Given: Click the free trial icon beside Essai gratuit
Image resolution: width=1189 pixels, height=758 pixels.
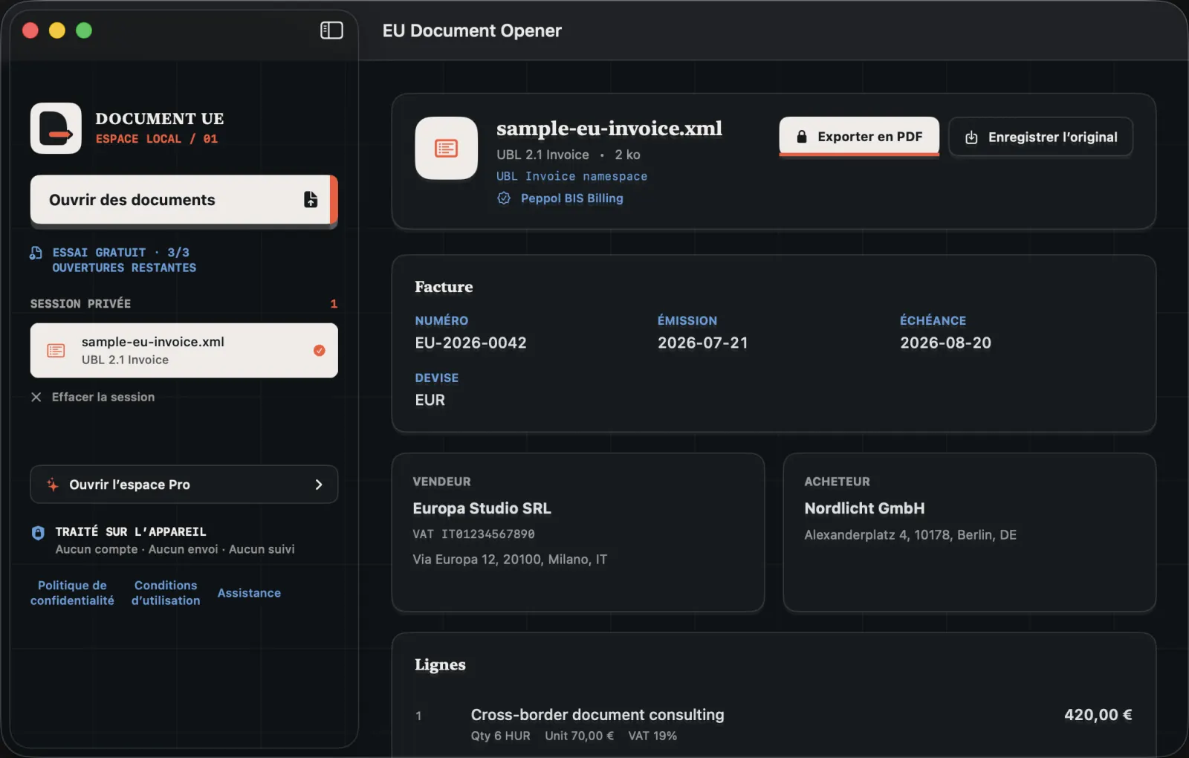Looking at the screenshot, I should pos(36,253).
